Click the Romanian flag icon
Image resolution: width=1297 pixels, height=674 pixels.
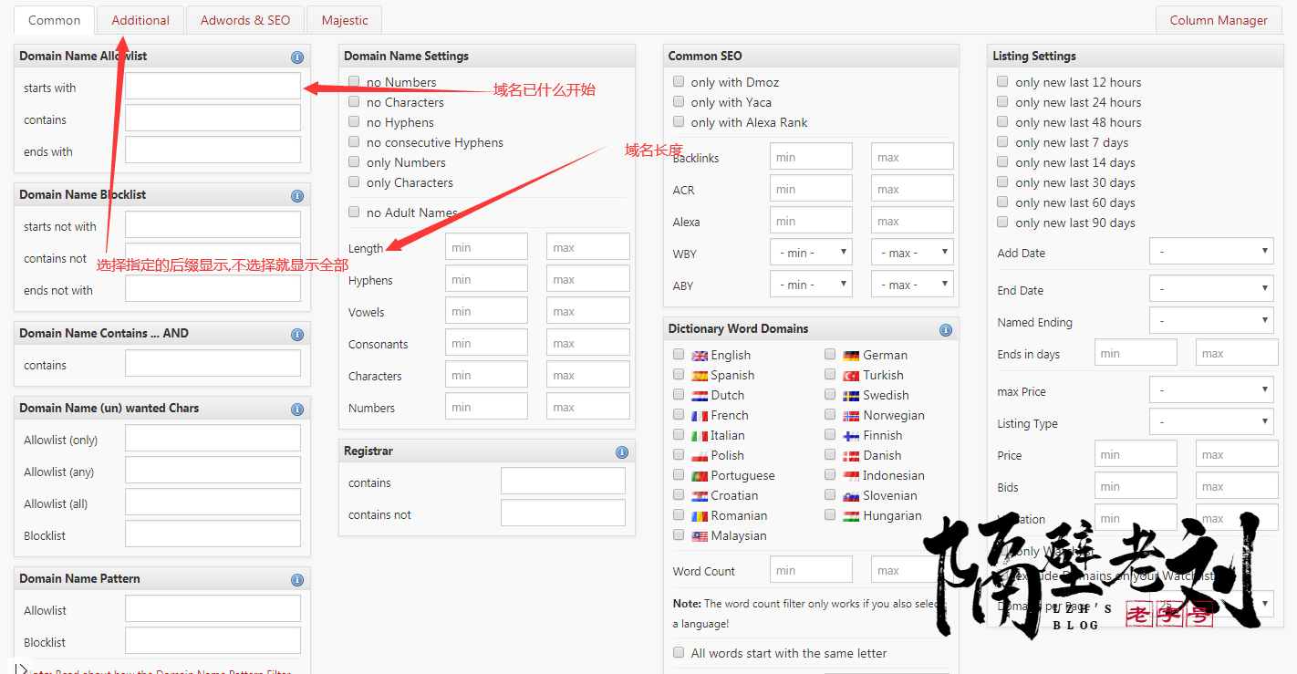tap(700, 516)
